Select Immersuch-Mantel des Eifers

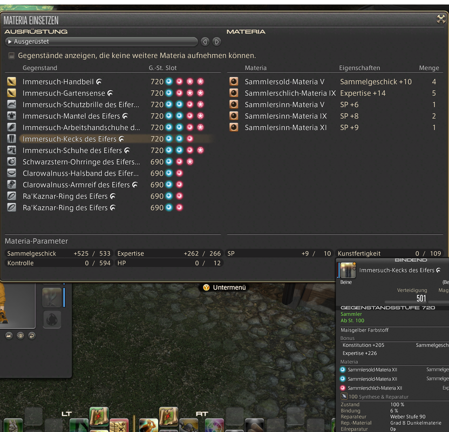click(113, 116)
